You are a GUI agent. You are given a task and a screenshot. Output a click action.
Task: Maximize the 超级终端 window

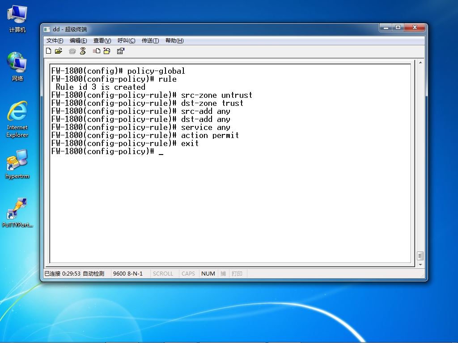click(x=398, y=28)
